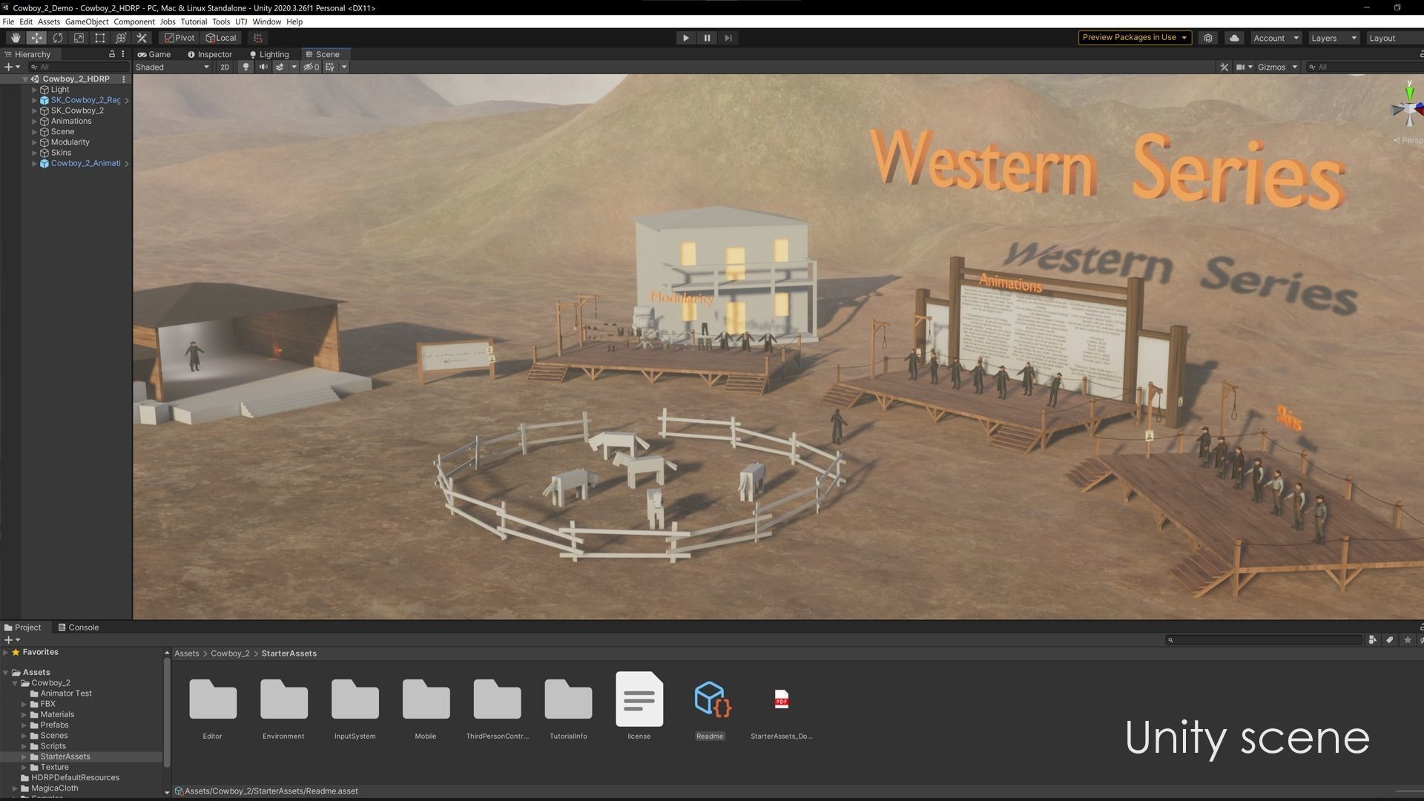Click Cowboy_2 in breadcrumb path
This screenshot has width=1424, height=801.
tap(230, 653)
